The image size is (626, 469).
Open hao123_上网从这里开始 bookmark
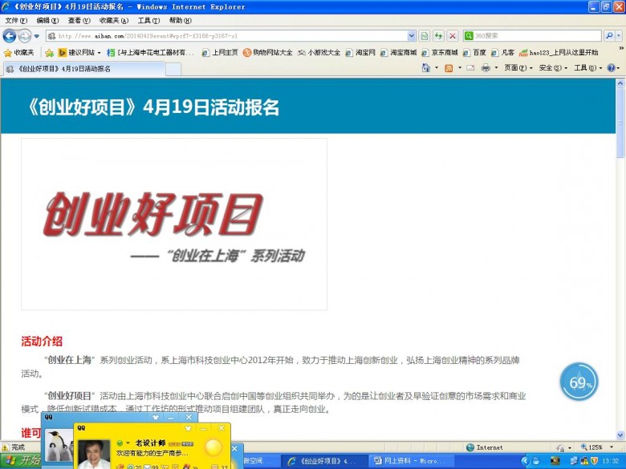coord(559,52)
